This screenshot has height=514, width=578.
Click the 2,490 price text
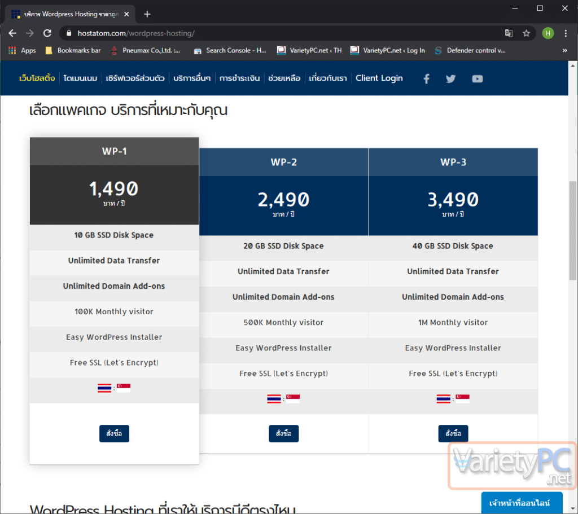point(283,200)
